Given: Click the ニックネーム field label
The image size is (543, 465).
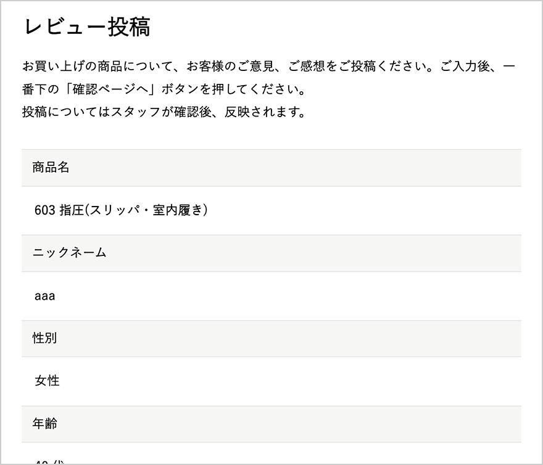Looking at the screenshot, I should click(69, 252).
